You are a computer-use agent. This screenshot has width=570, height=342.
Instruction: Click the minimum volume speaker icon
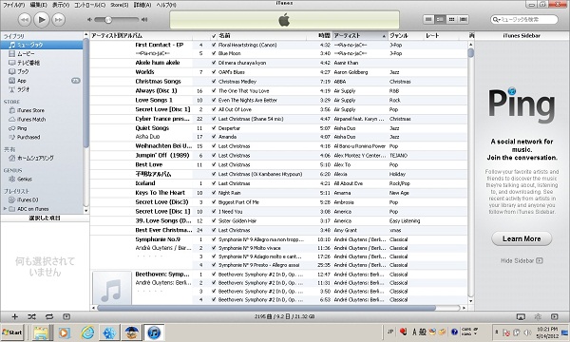89,20
